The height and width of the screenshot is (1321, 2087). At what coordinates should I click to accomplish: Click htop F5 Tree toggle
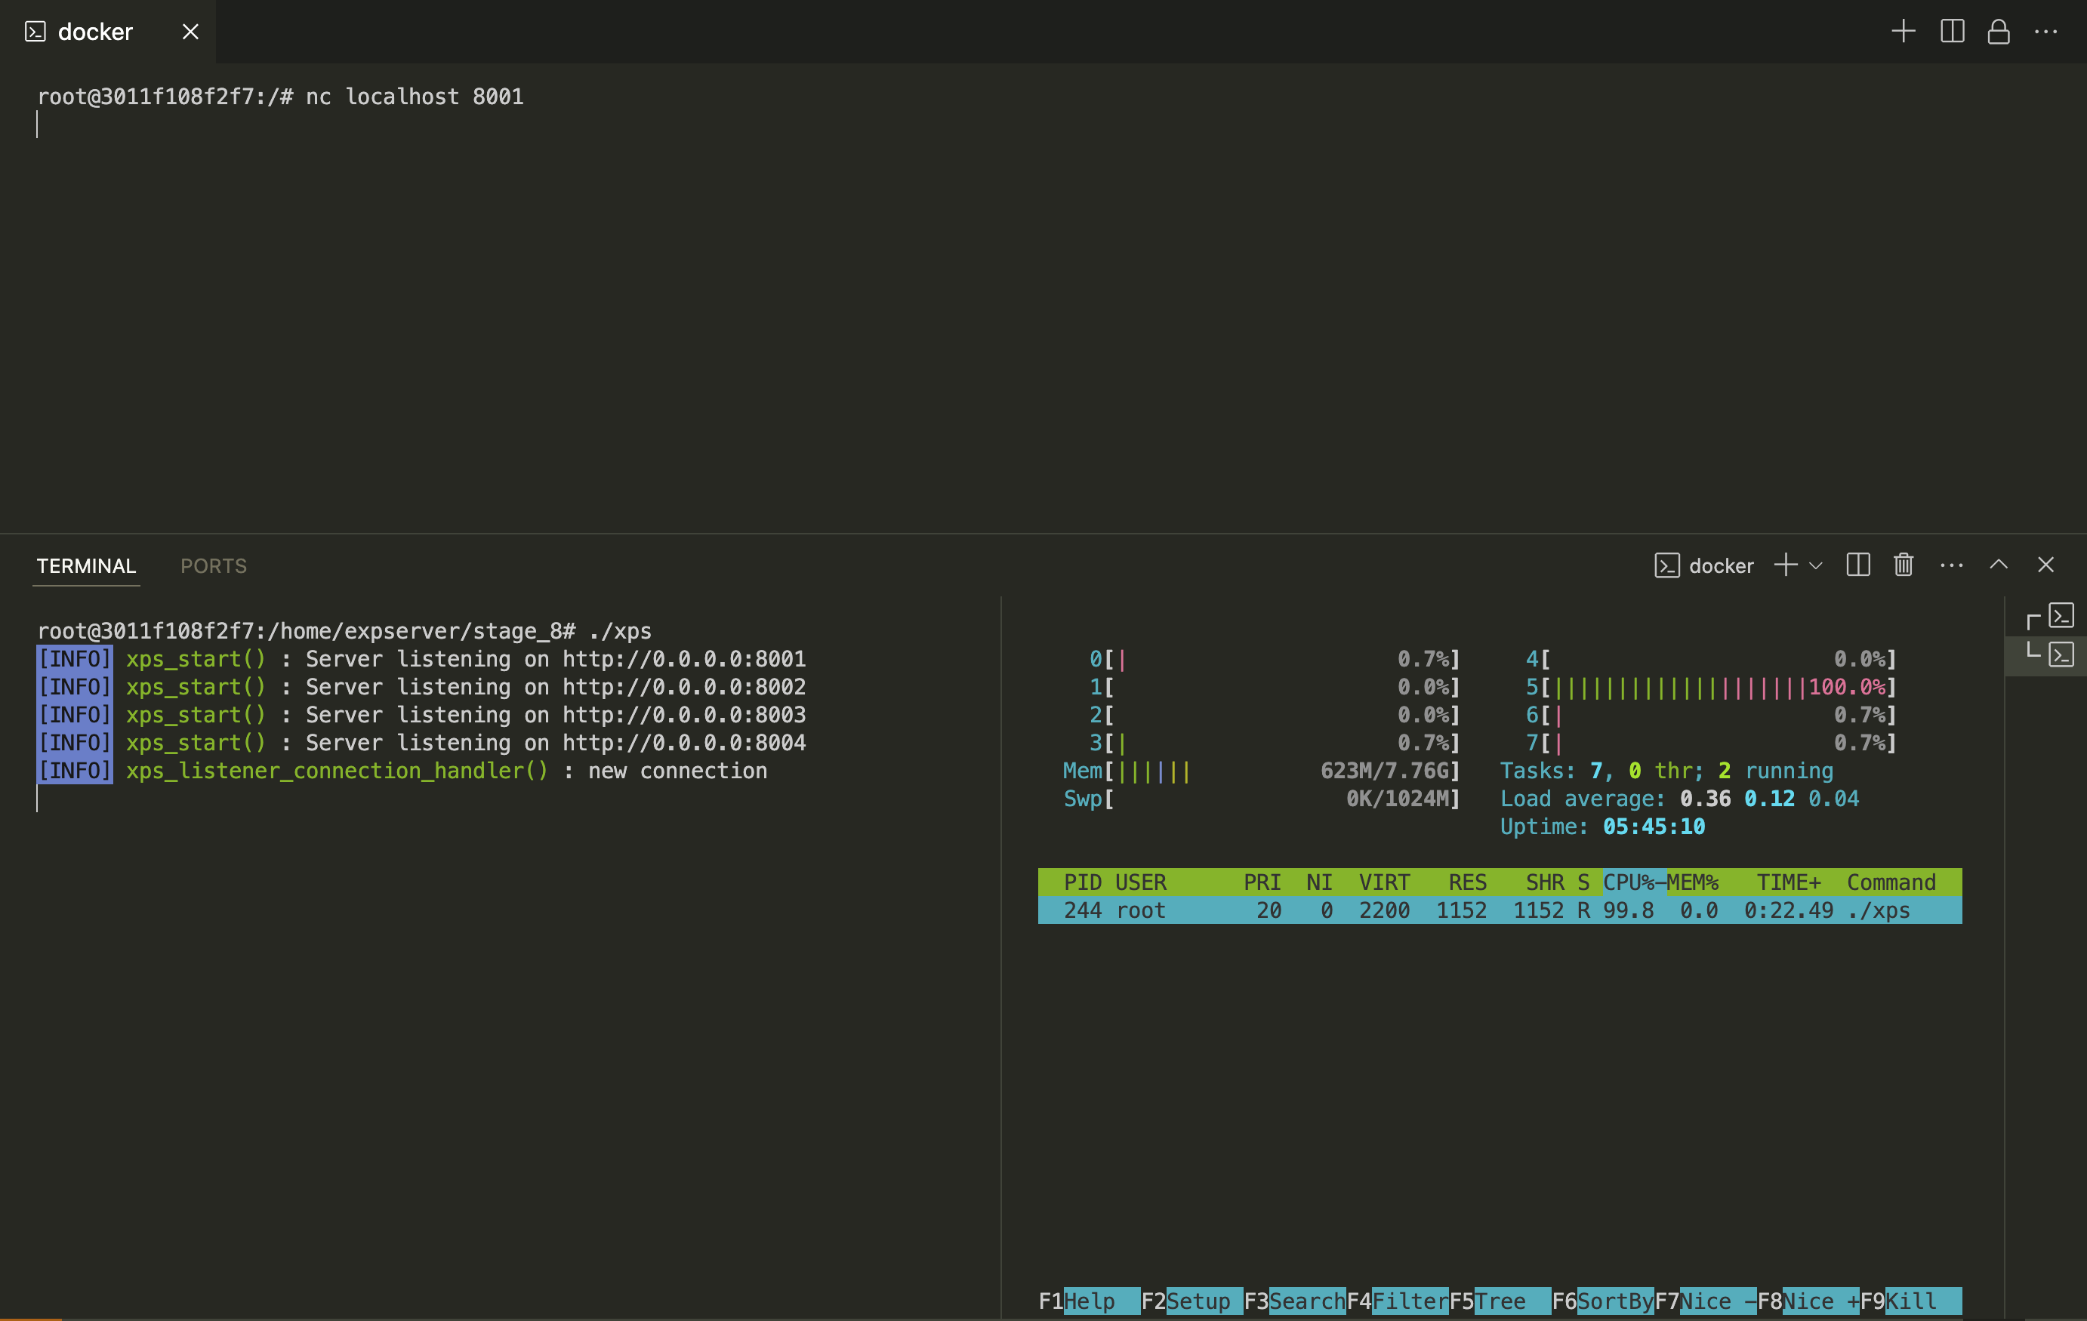click(1500, 1301)
